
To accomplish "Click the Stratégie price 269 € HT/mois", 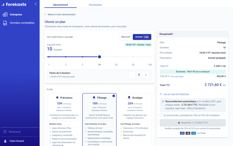I will pos(135,103).
